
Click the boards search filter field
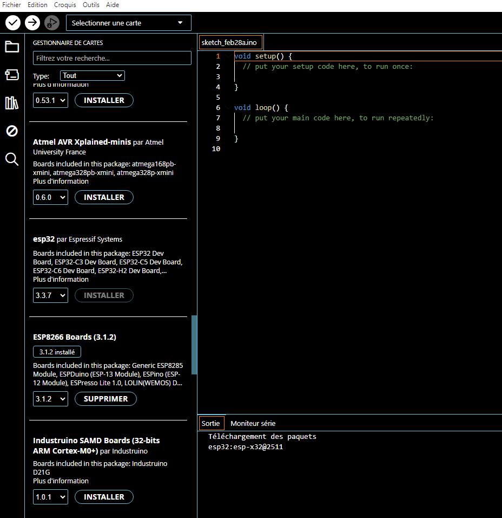[x=112, y=58]
